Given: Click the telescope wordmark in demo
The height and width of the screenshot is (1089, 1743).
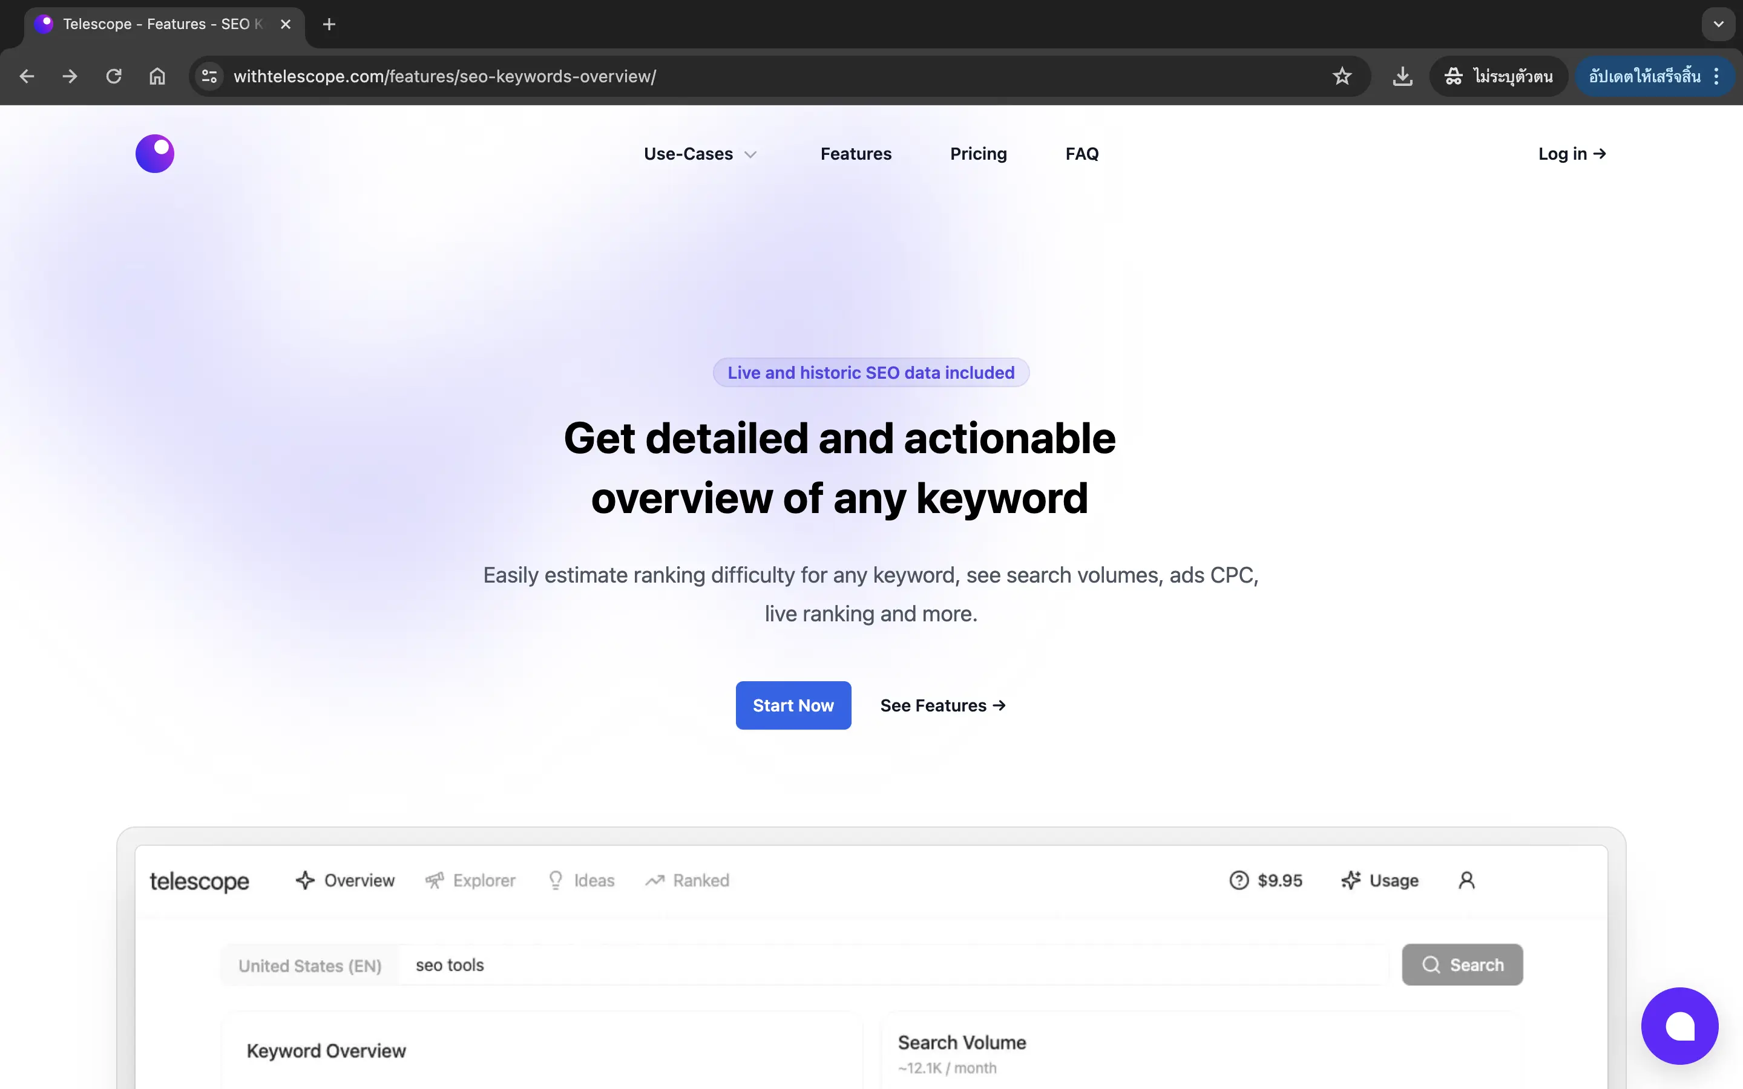Looking at the screenshot, I should (200, 881).
